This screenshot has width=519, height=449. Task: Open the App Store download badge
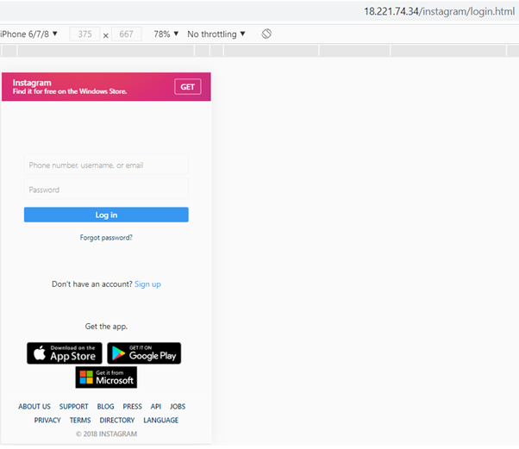(x=65, y=353)
